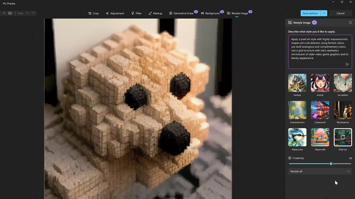
Task: Click inside the style description text box
Action: 320,52
